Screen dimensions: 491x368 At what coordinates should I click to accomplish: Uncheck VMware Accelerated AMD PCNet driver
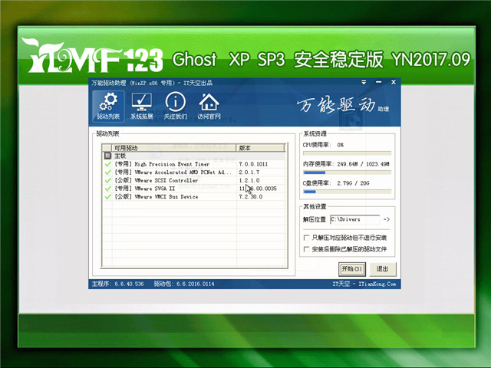pos(107,172)
